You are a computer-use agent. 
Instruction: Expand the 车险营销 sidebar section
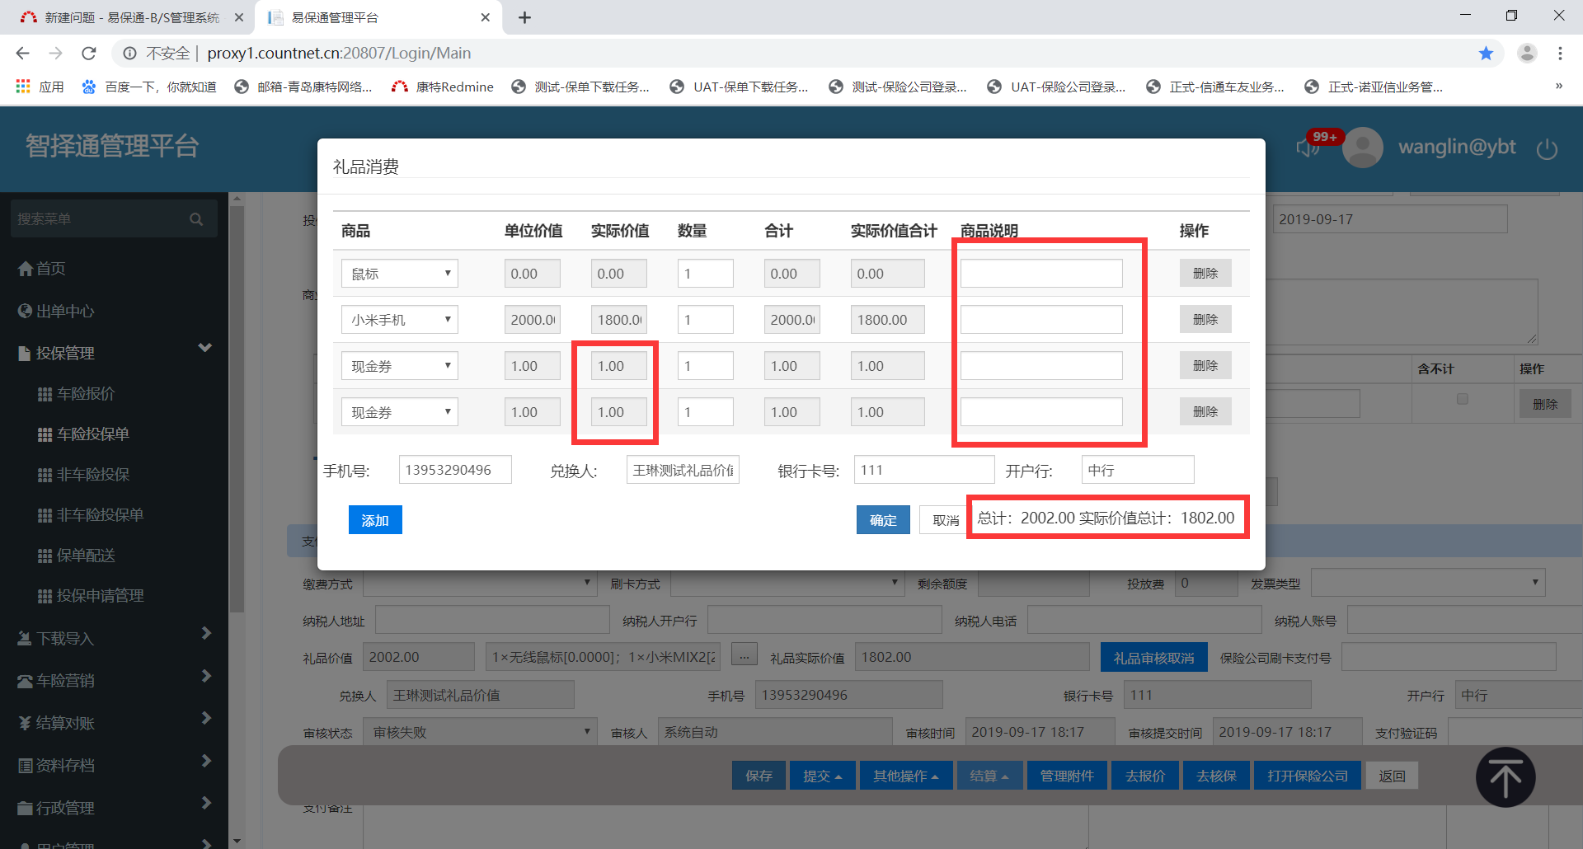tap(206, 676)
